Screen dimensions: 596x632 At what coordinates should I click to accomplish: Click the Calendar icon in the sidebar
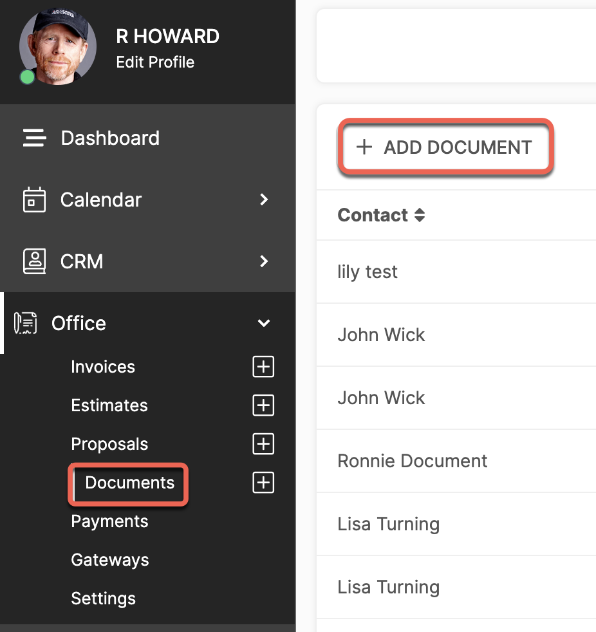[x=34, y=200]
